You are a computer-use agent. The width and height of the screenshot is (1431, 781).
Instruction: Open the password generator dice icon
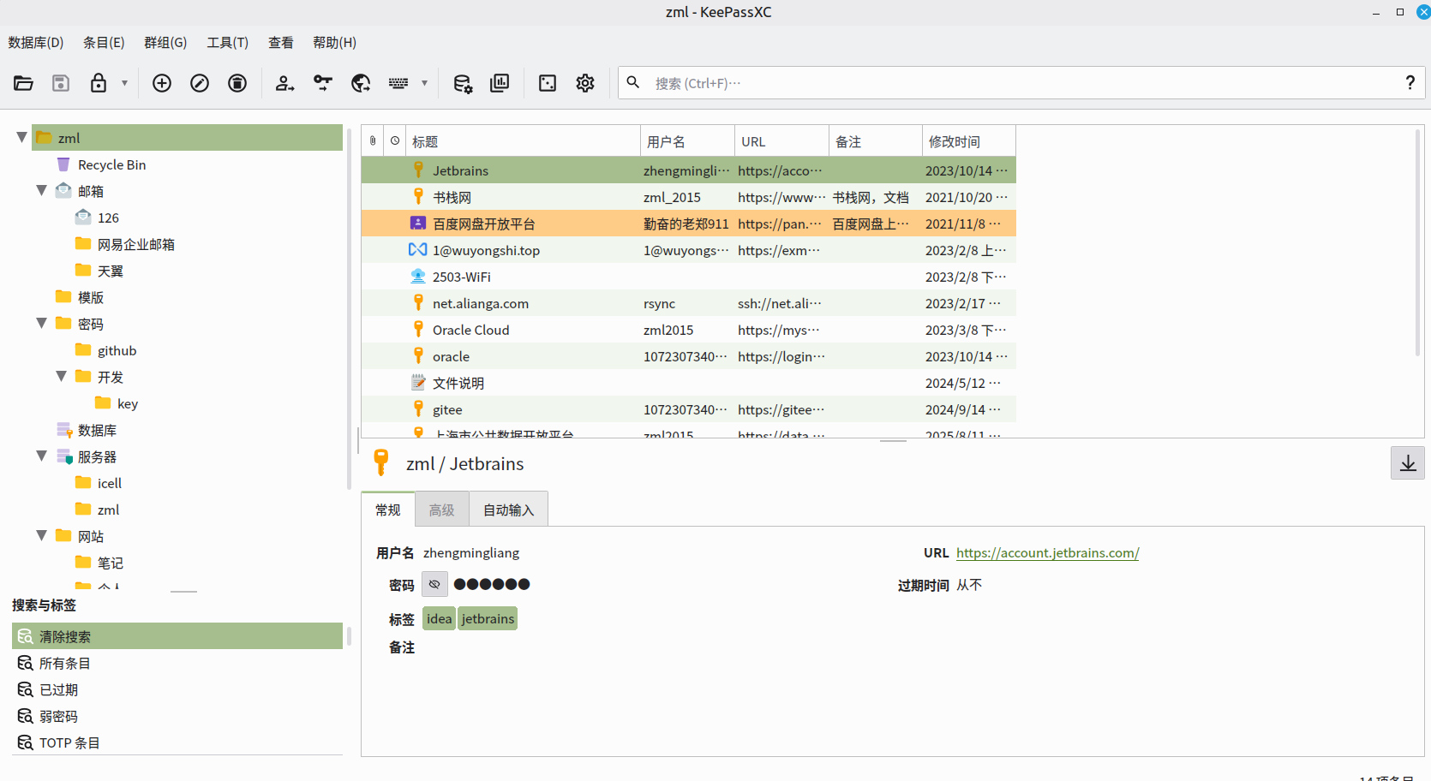(548, 83)
